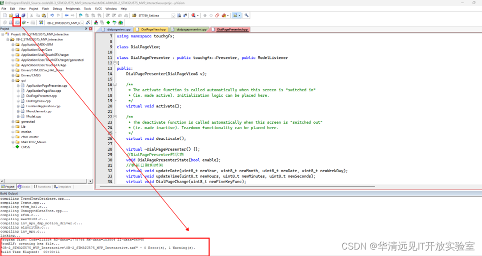Image resolution: width=482 pixels, height=256 pixels.
Task: Switch to the DialPageView.hpp tab
Action: tap(151, 29)
